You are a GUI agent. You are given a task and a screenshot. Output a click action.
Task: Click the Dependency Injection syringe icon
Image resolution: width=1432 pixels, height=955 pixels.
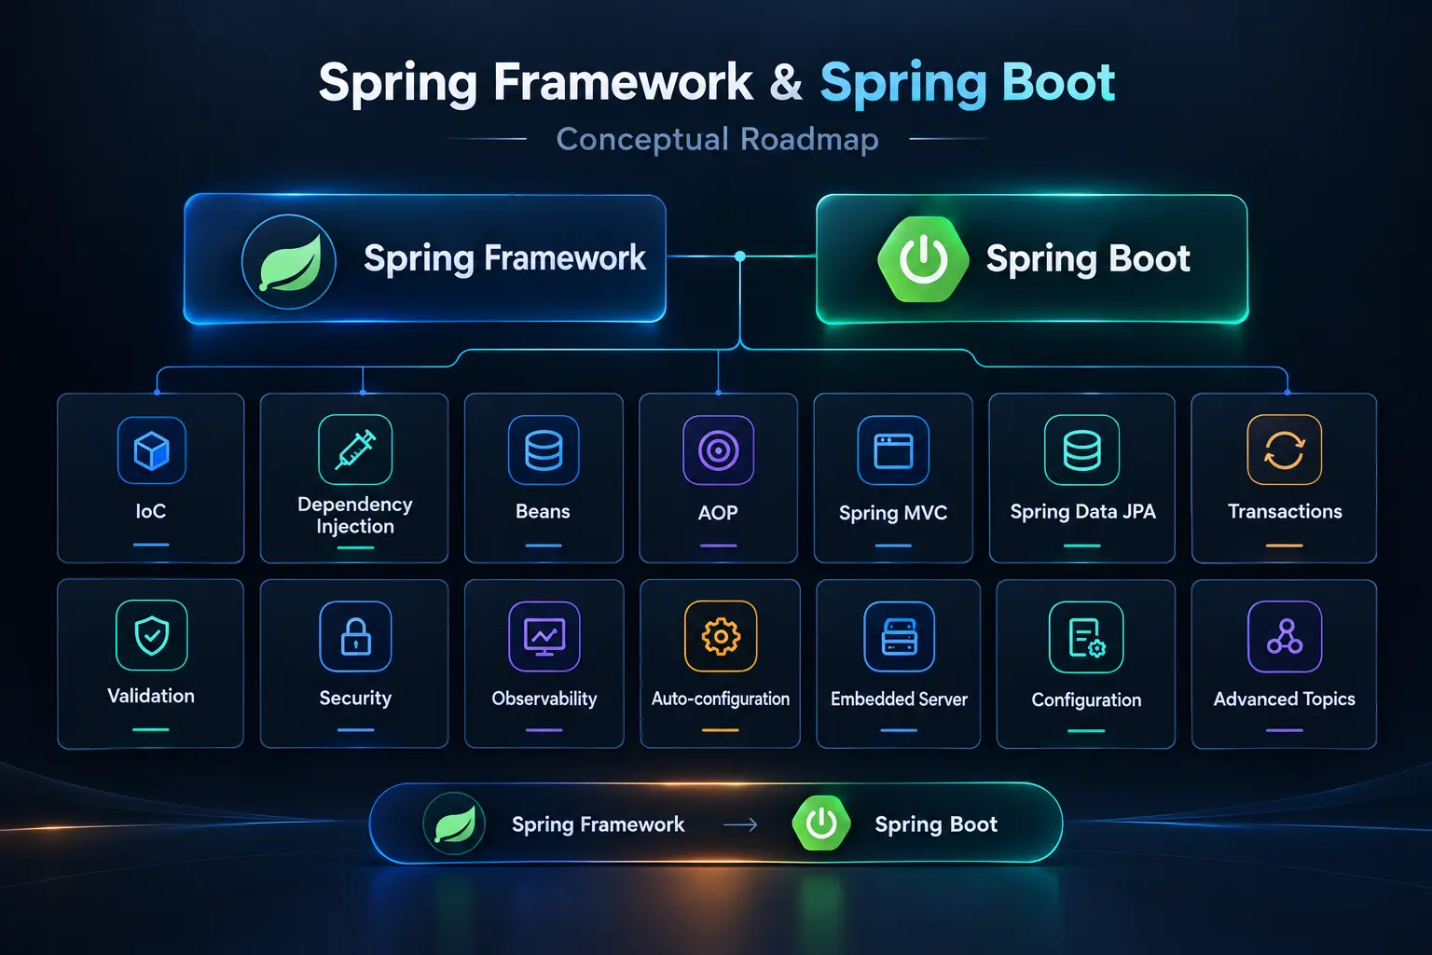coord(355,450)
